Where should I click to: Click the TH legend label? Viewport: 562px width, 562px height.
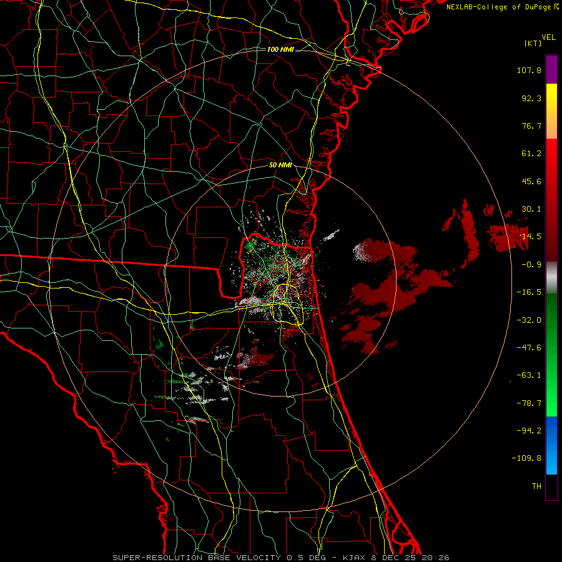536,486
